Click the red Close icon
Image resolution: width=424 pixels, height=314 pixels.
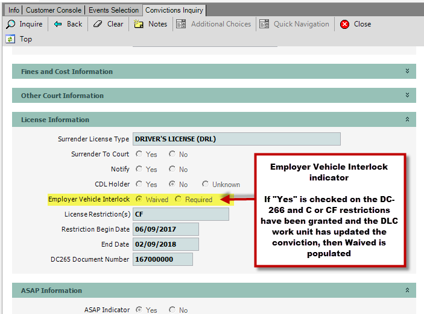[x=344, y=24]
